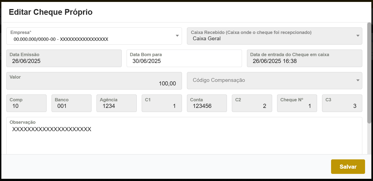Focus the Comp input field
Screen dimensions: 373x181
(26, 106)
